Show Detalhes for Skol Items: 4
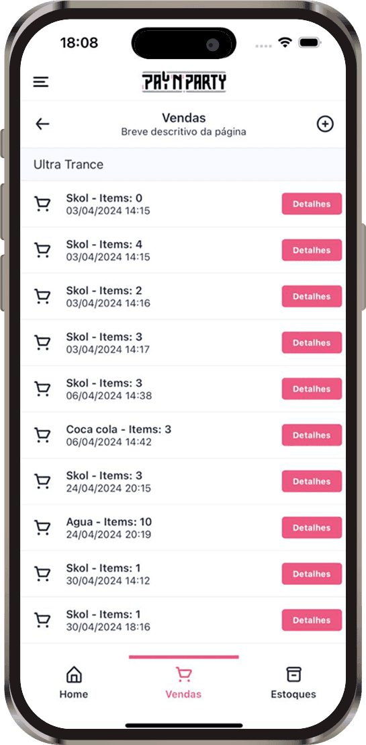 [312, 250]
